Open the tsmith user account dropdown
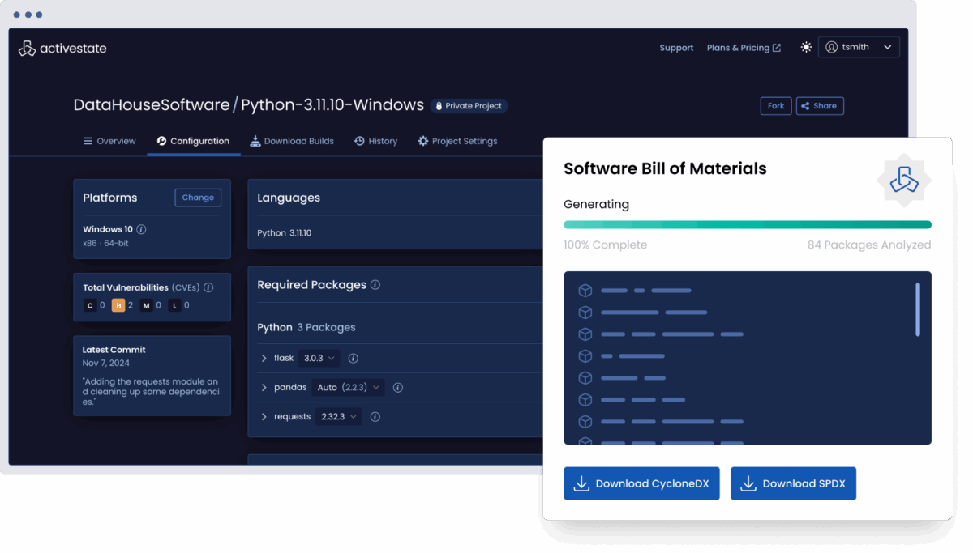This screenshot has width=973, height=553. (859, 48)
